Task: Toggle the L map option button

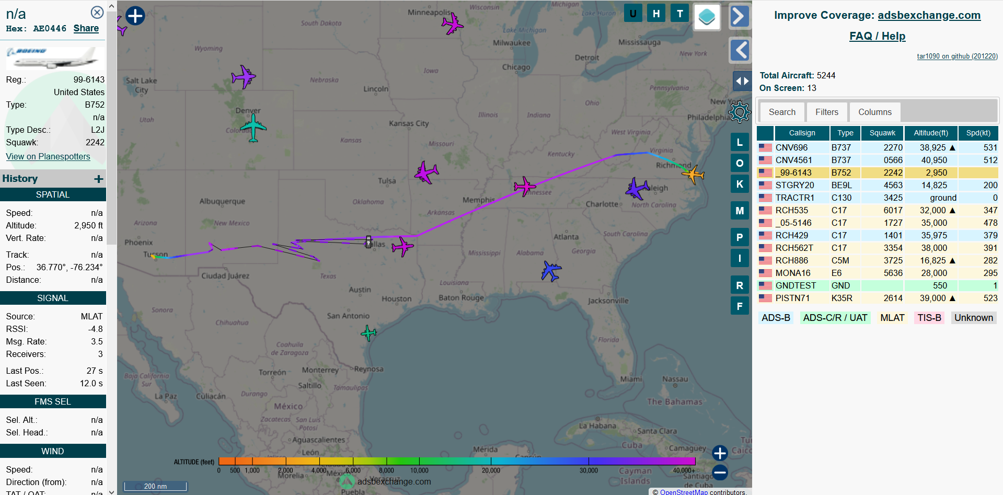Action: tap(740, 142)
